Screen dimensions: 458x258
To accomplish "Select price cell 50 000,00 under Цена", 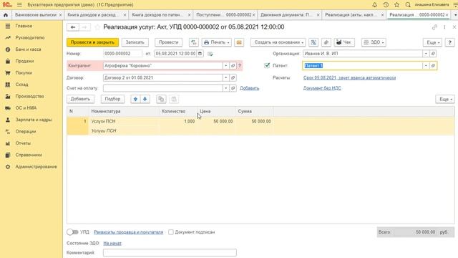I will pos(216,121).
